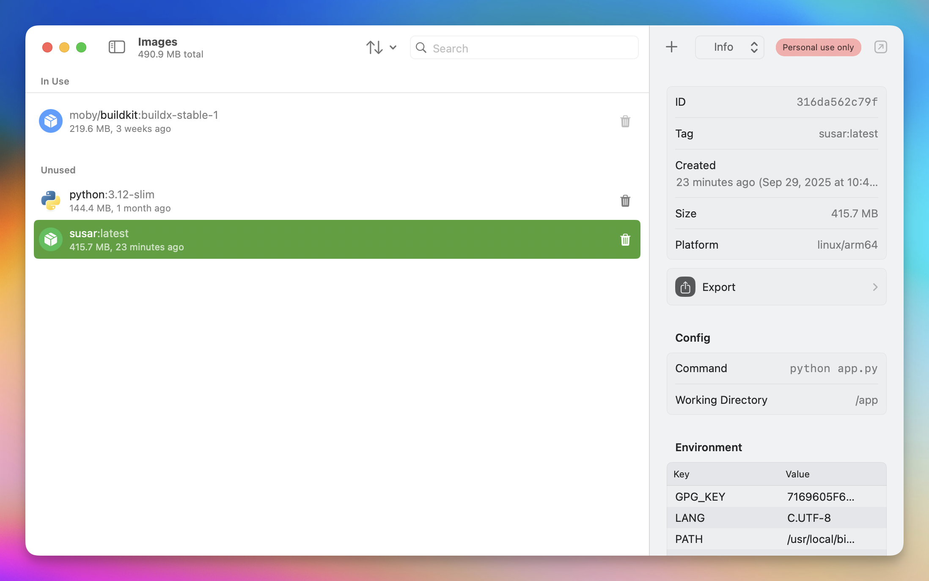Click the Python logo icon
The image size is (929, 581).
[x=51, y=200]
